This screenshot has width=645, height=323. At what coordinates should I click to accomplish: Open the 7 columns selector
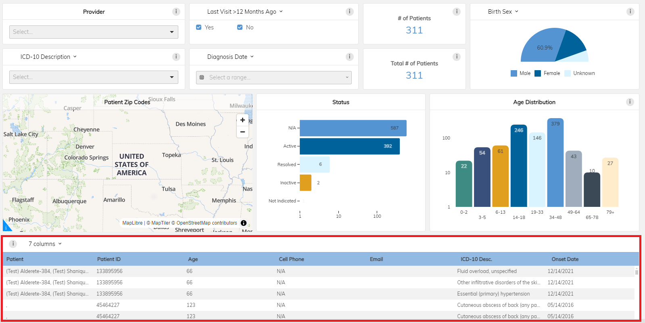(x=45, y=244)
